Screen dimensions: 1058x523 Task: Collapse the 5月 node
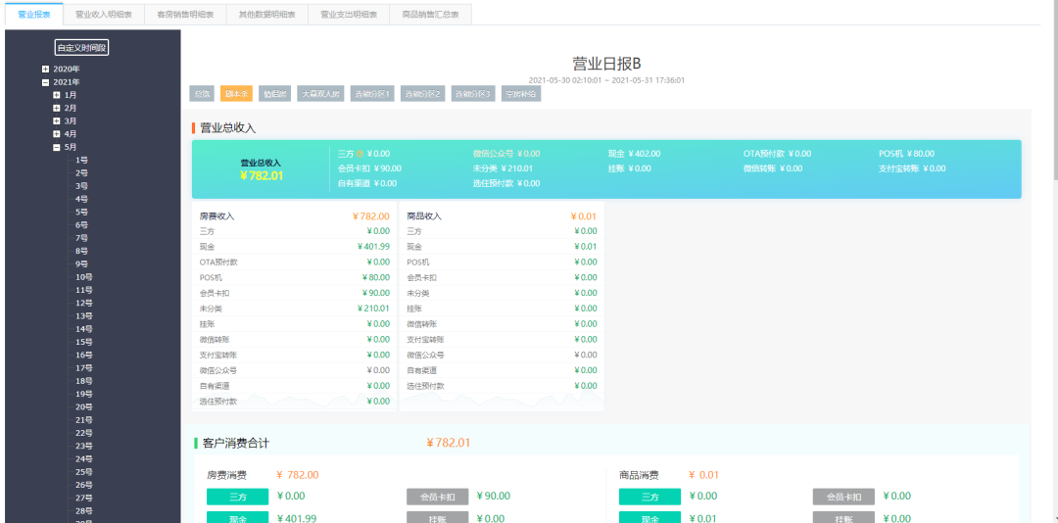click(x=57, y=147)
